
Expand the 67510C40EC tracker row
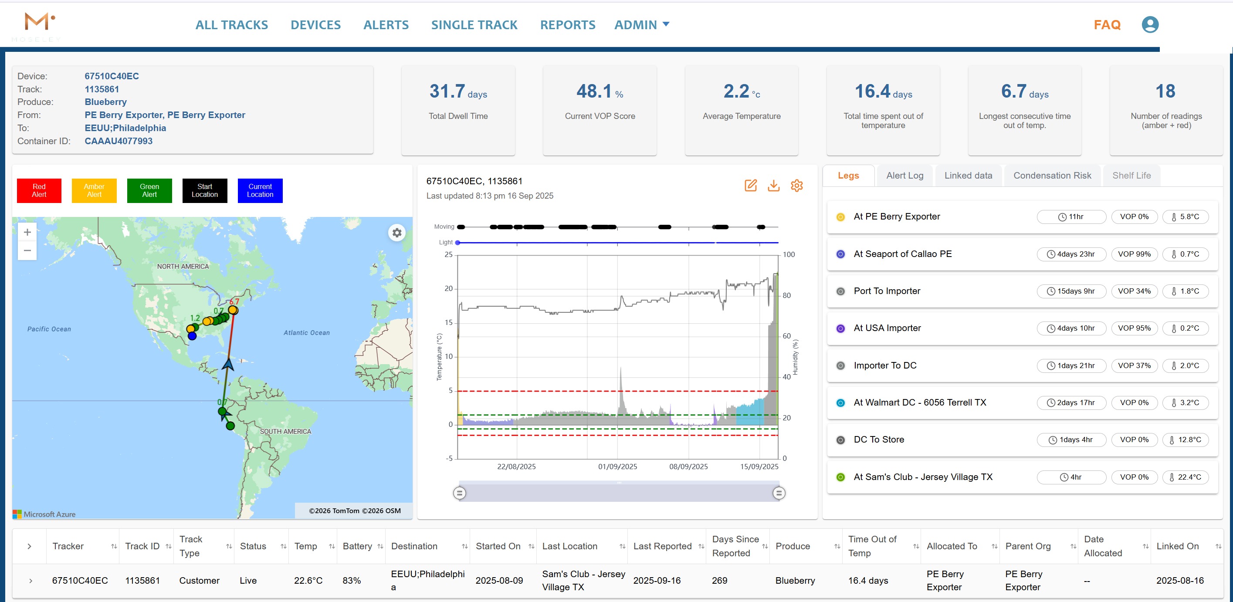pos(30,581)
